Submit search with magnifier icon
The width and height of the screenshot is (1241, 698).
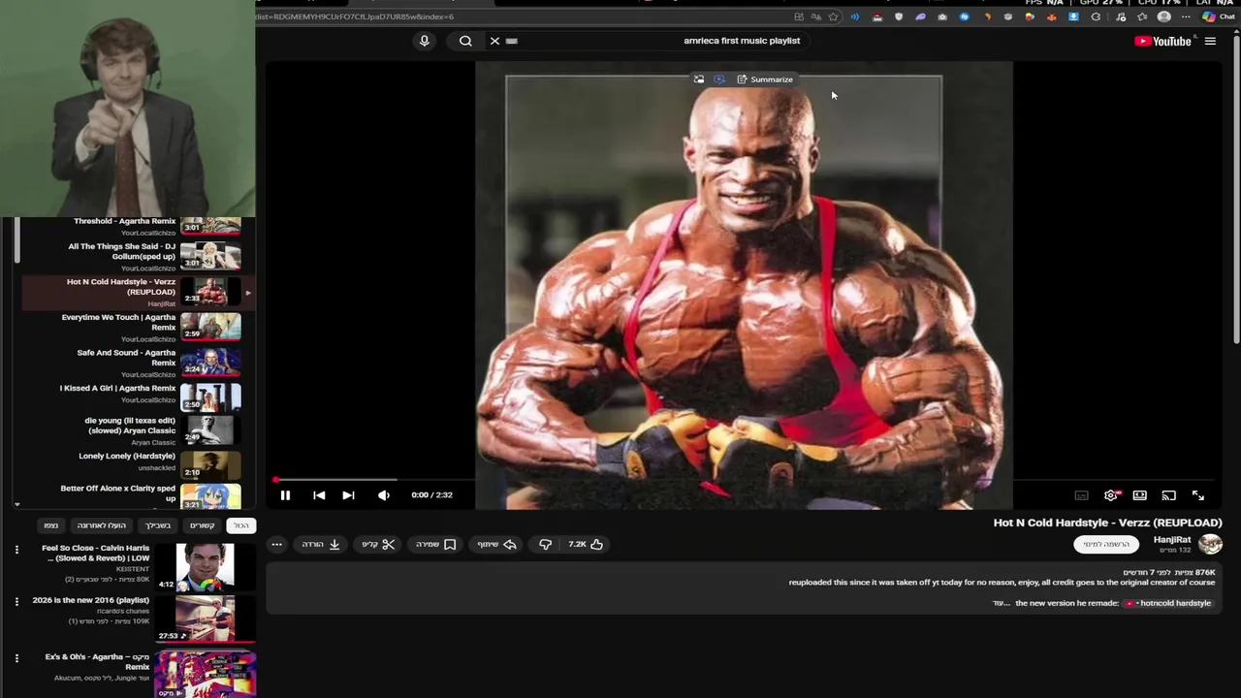pyautogui.click(x=465, y=41)
